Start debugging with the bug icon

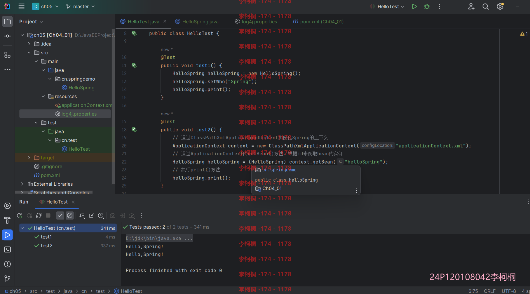point(427,6)
